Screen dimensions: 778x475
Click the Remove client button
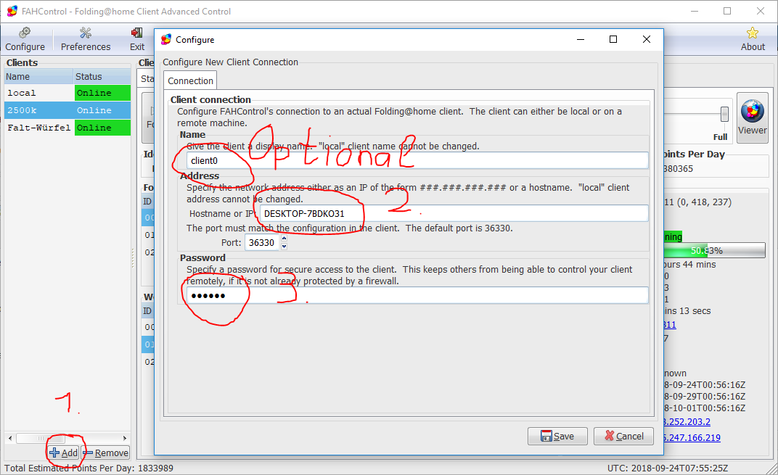[x=105, y=453]
